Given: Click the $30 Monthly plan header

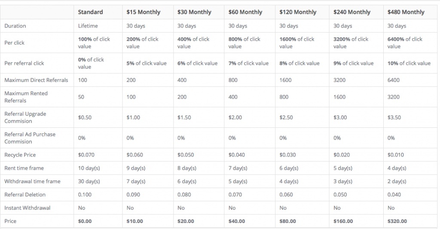Looking at the screenshot, I should (194, 12).
